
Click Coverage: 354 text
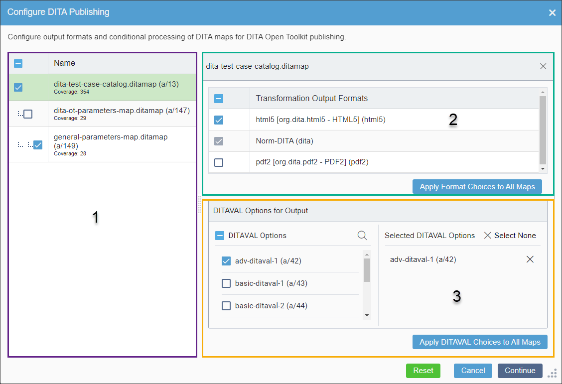(71, 92)
